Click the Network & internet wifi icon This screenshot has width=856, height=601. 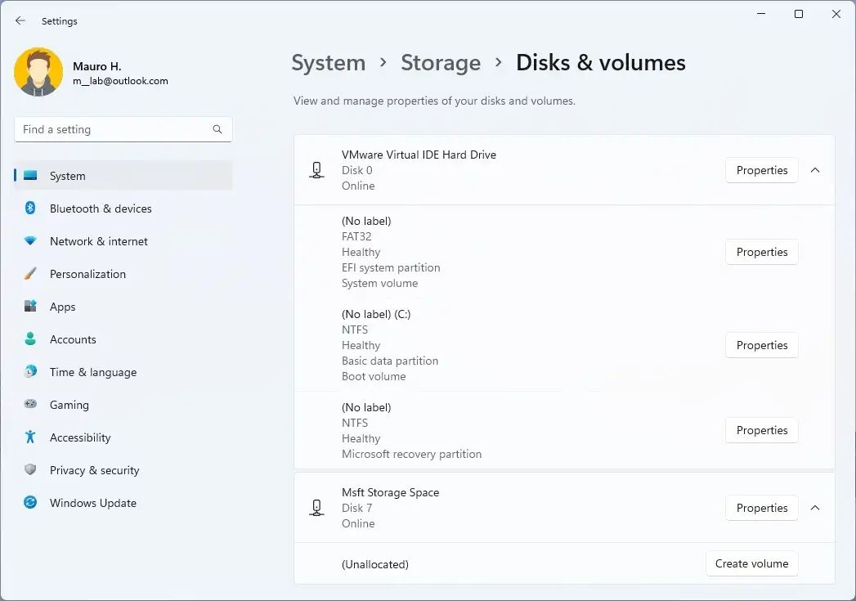30,241
